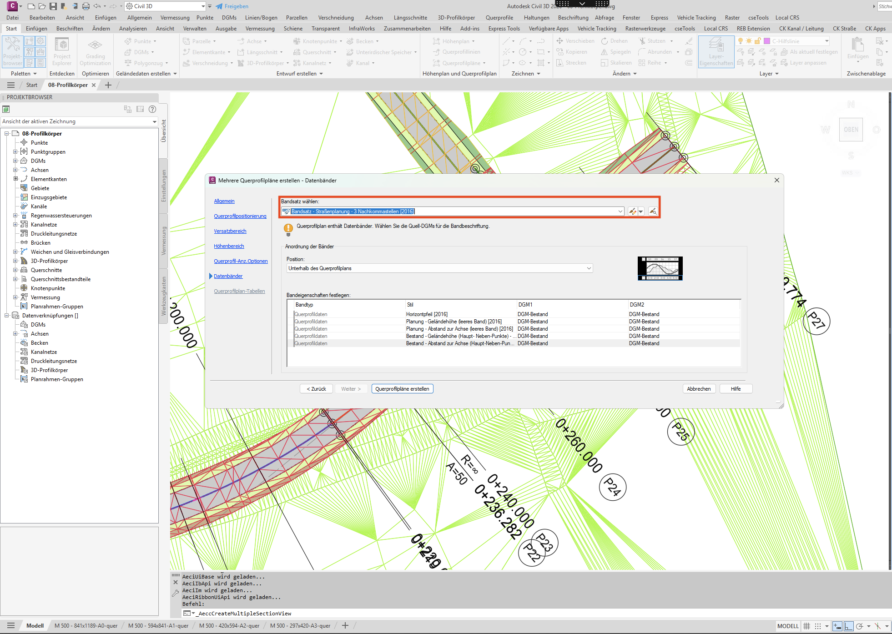Screen dimensions: 892x634
Task: Expand the DGMs node under 08-Profilkörper
Action: [15, 161]
